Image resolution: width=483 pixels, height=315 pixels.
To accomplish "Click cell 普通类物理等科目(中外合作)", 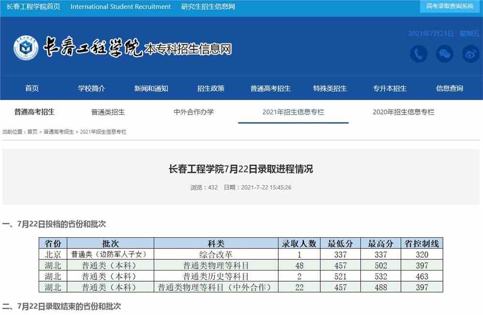I will [x=216, y=287].
